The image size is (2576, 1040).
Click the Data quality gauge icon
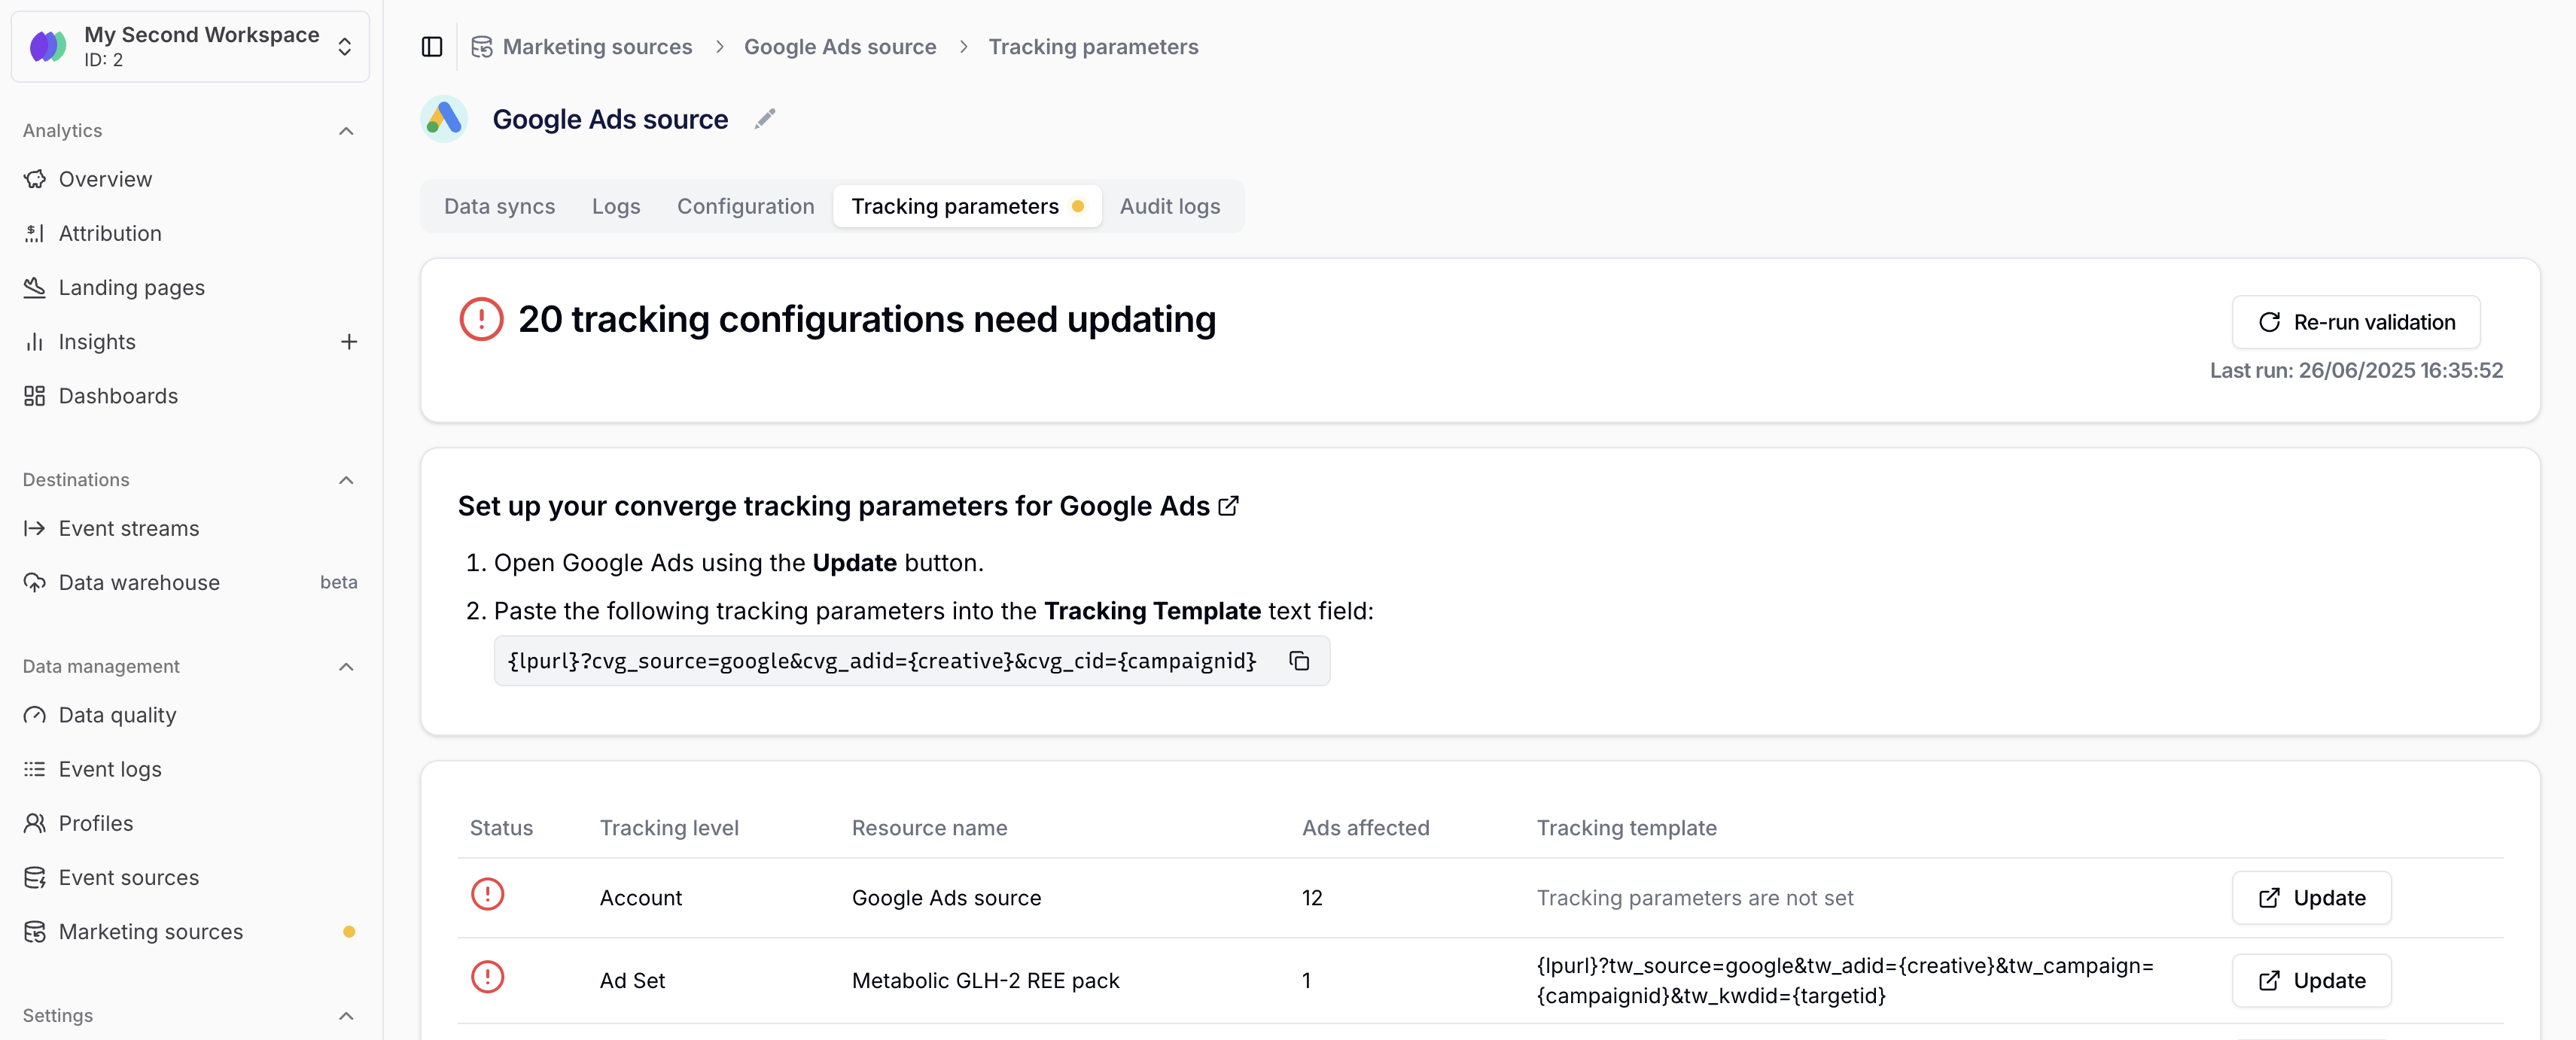coord(35,715)
